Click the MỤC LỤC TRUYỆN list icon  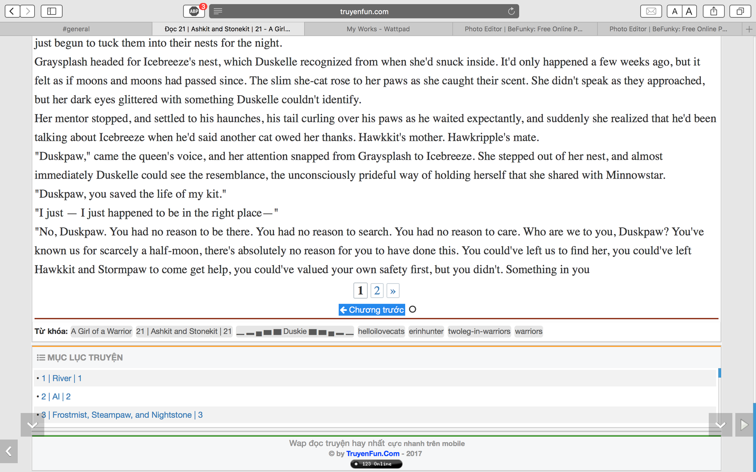pyautogui.click(x=41, y=358)
